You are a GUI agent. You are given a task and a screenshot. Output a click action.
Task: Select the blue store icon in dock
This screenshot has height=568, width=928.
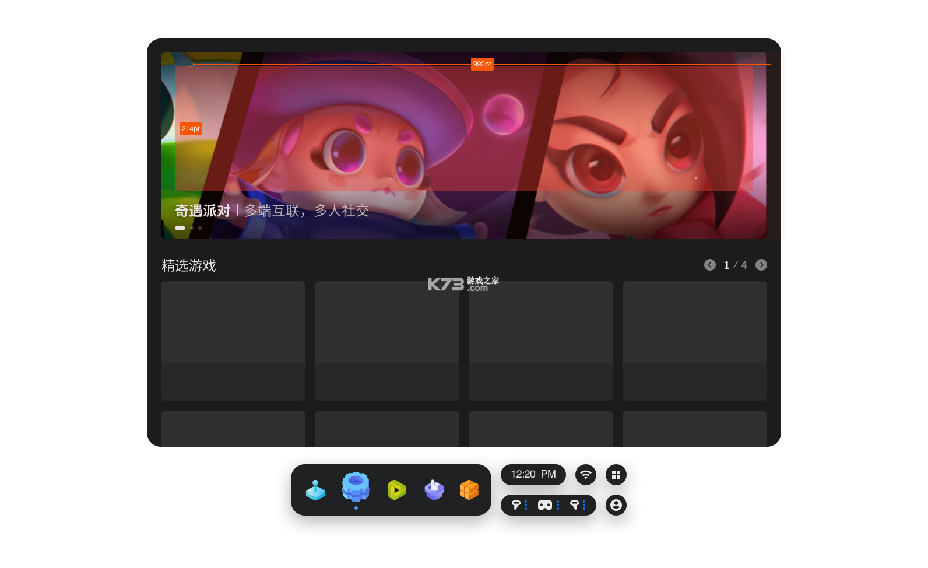coord(356,487)
